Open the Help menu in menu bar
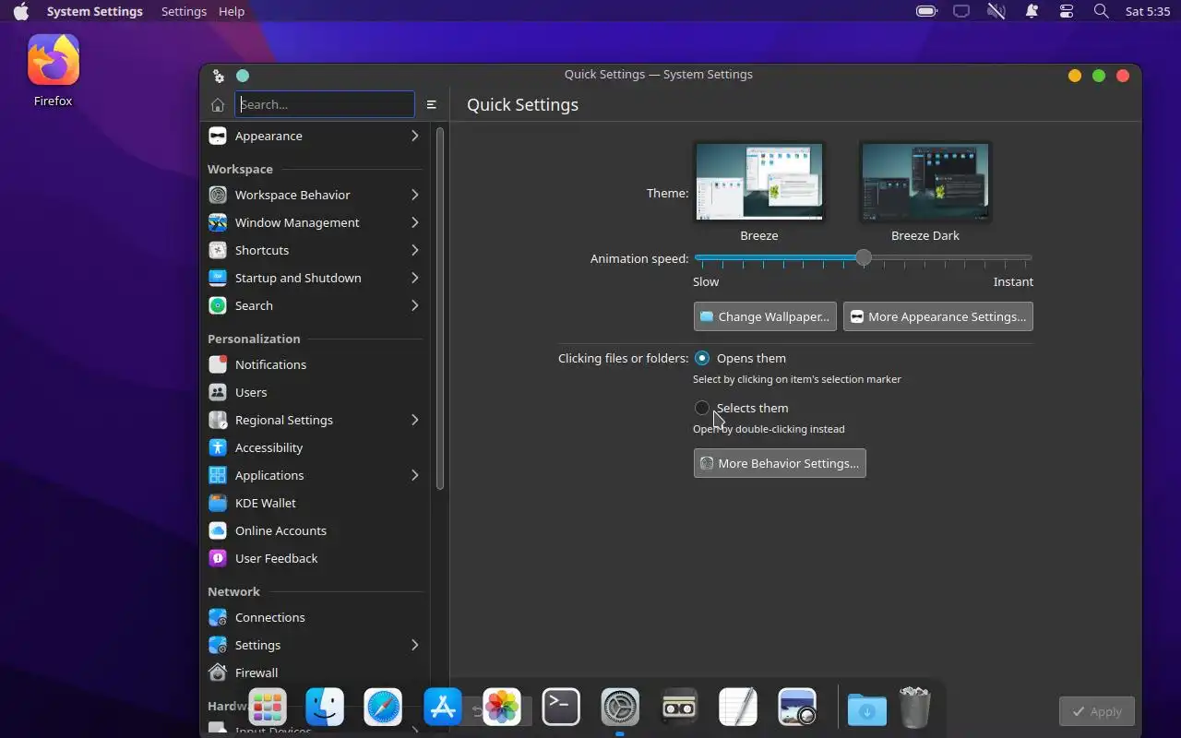The height and width of the screenshot is (738, 1181). (232, 11)
